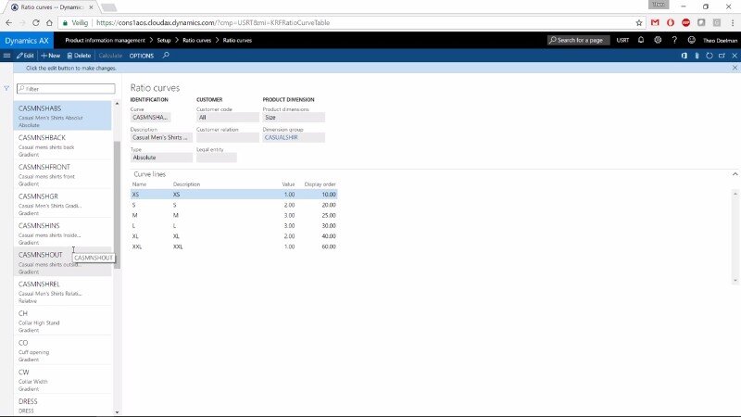The width and height of the screenshot is (741, 417).
Task: Open the hamburger navigation menu
Action: (x=7, y=56)
